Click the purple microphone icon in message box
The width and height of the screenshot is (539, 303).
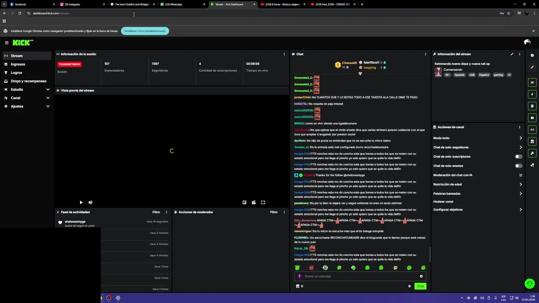299,276
